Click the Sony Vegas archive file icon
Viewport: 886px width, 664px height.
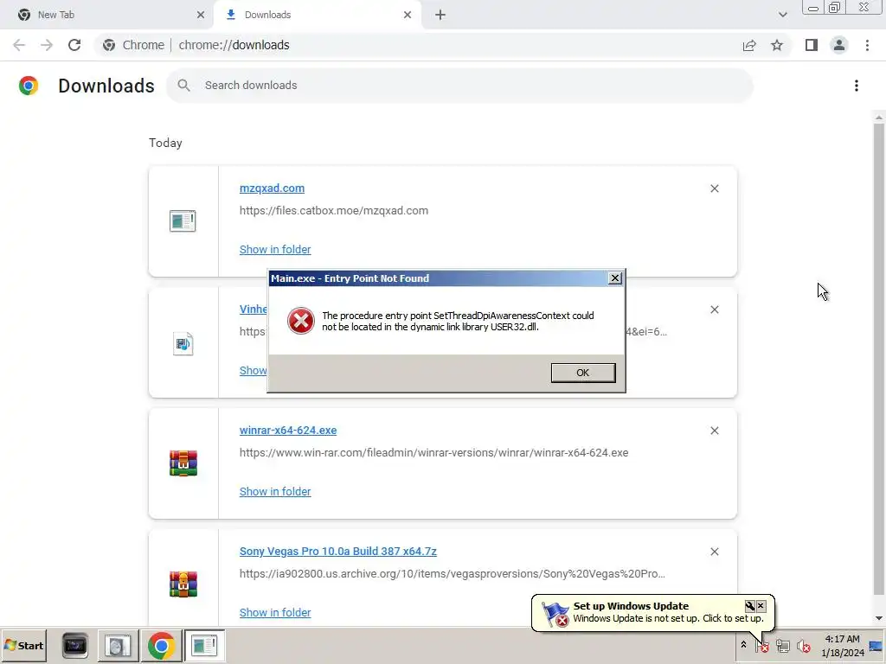click(183, 584)
